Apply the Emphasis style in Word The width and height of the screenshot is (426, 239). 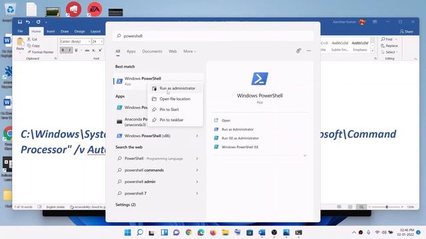coord(360,46)
